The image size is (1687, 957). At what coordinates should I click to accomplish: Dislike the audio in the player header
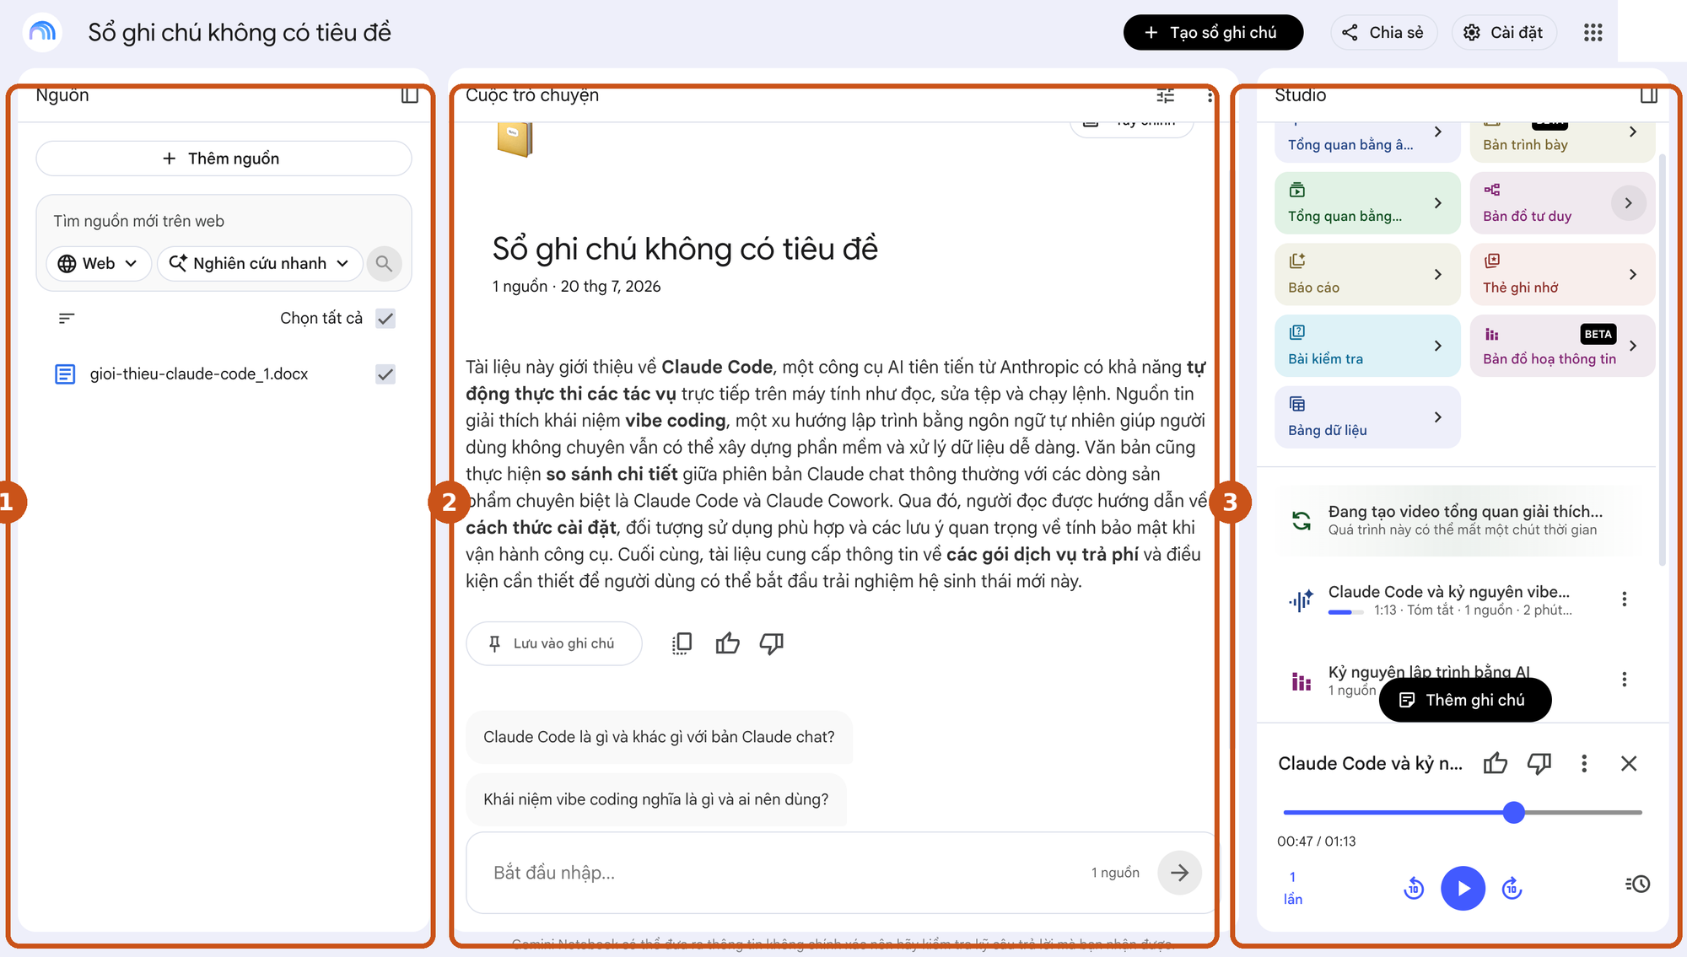tap(1539, 763)
